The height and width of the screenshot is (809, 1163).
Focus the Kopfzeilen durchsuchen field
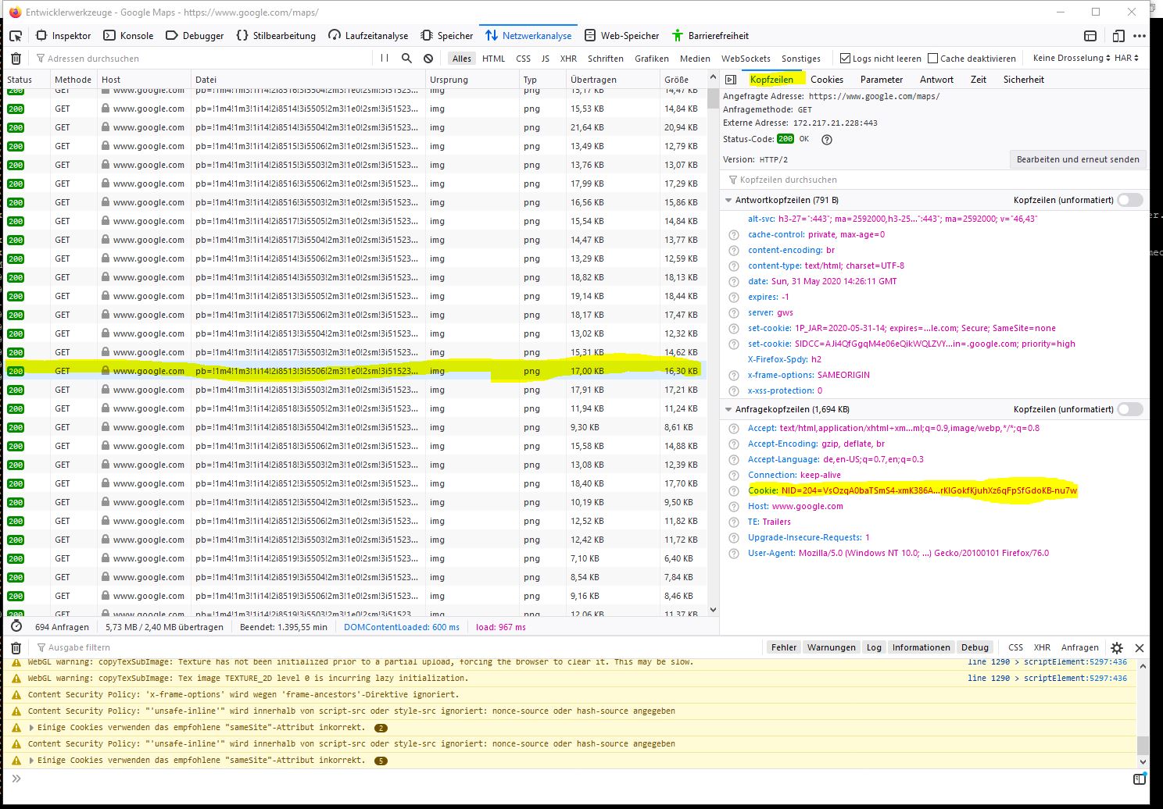tap(934, 180)
